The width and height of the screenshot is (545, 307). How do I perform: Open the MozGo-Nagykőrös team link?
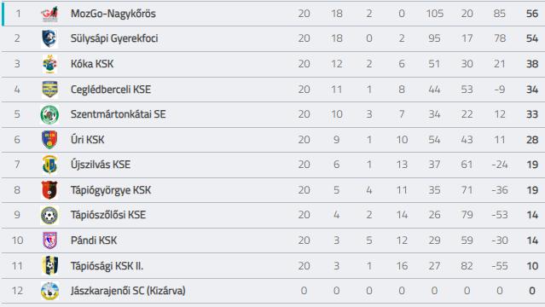click(113, 14)
